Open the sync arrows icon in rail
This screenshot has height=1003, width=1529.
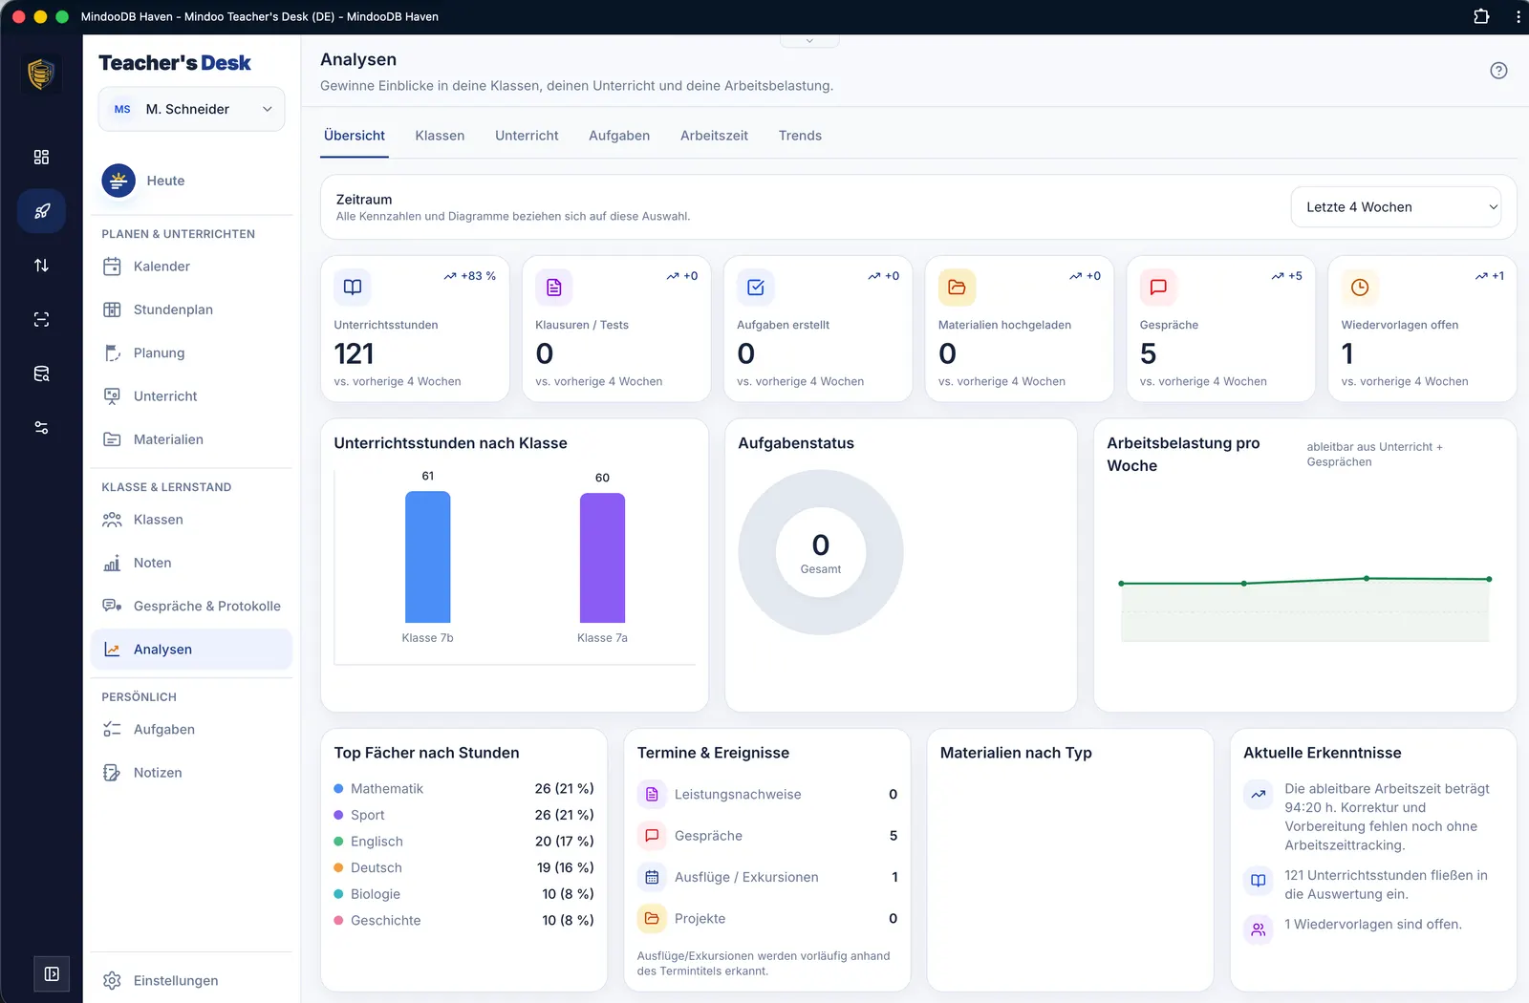click(41, 266)
